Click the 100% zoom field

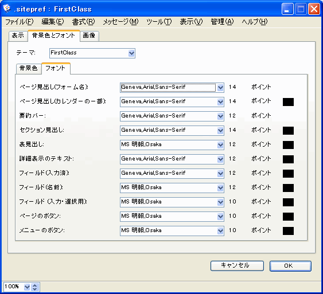[13, 287]
